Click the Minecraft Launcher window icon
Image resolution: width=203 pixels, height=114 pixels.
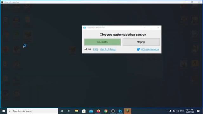[2, 2]
